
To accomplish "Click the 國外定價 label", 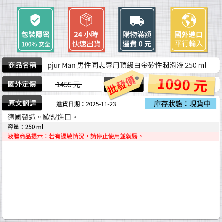I will (x=22, y=84).
